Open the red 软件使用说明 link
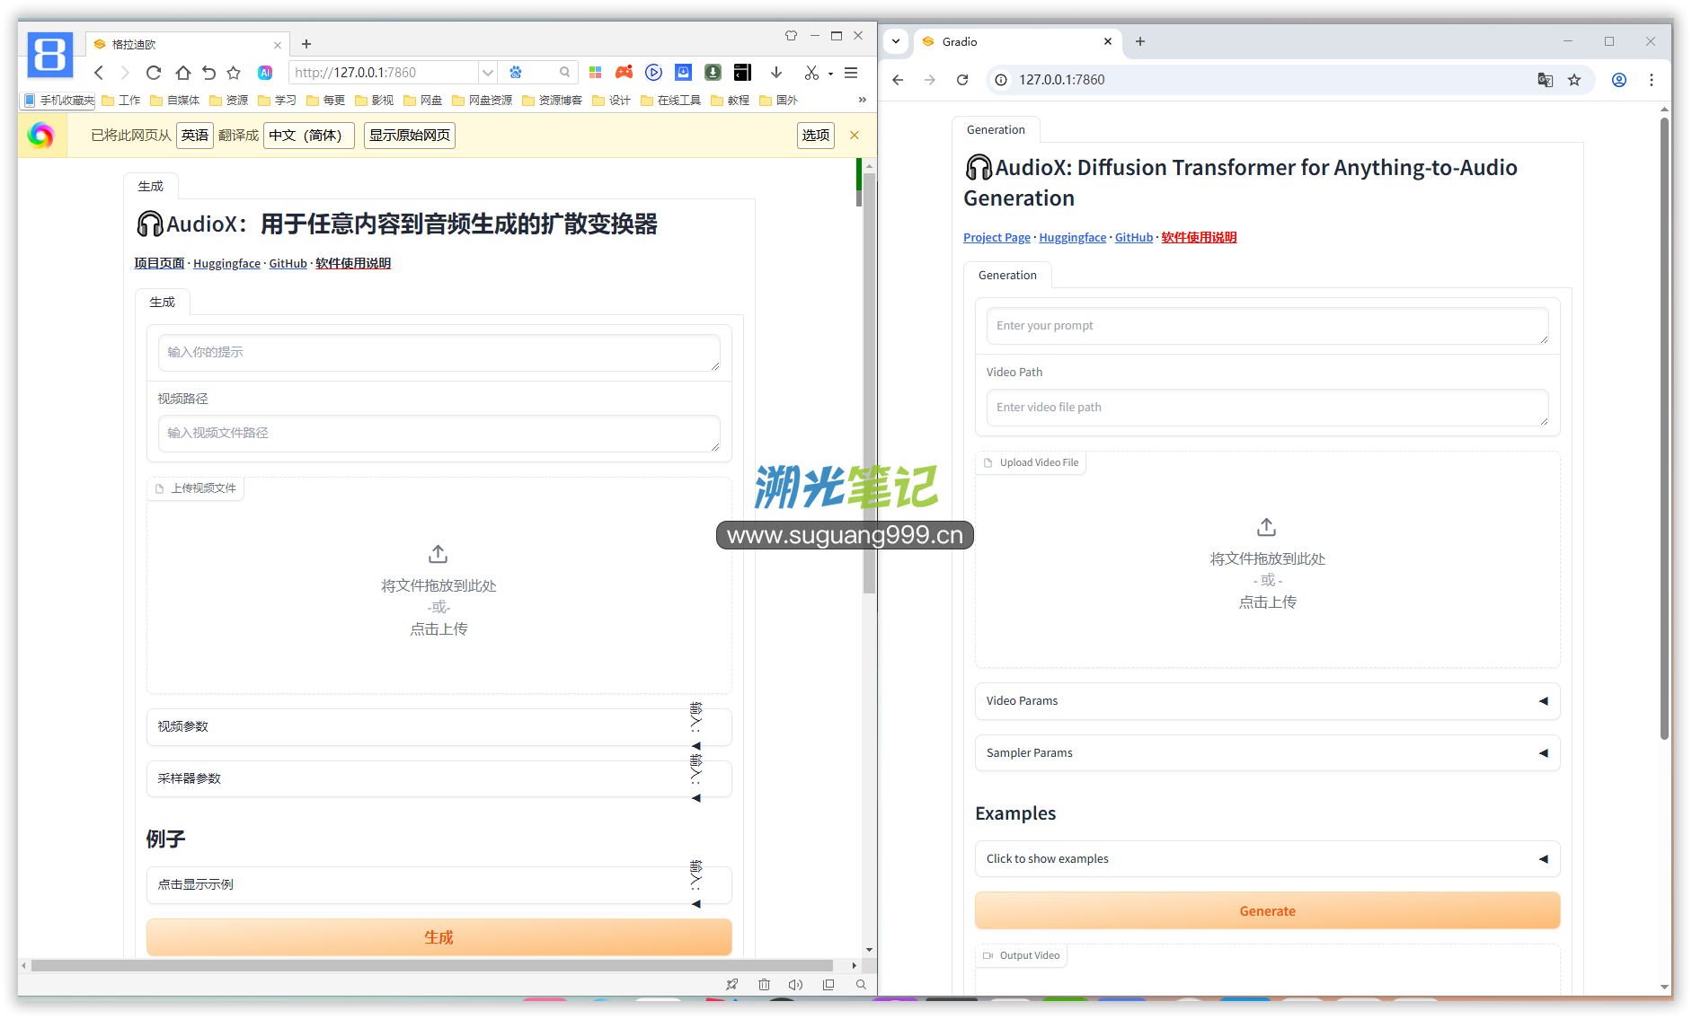The height and width of the screenshot is (1019, 1692). 1199,238
